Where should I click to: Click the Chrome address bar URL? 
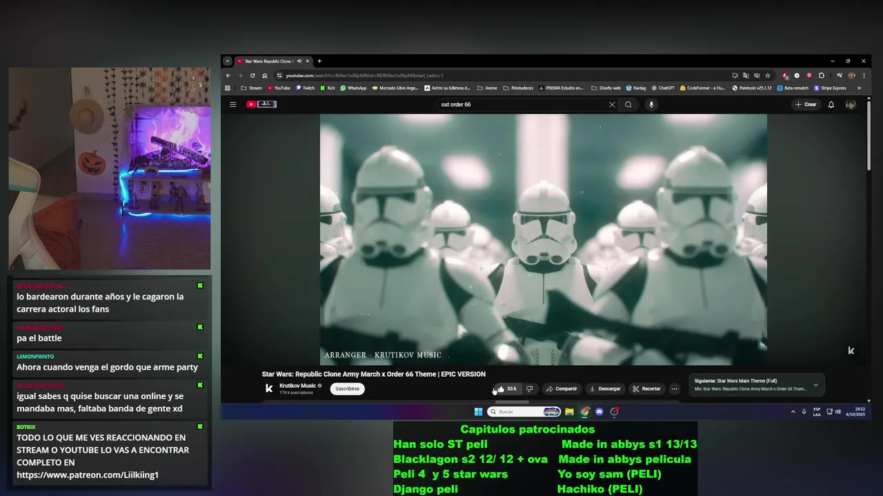point(364,76)
